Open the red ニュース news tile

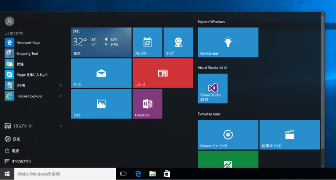coord(163,73)
